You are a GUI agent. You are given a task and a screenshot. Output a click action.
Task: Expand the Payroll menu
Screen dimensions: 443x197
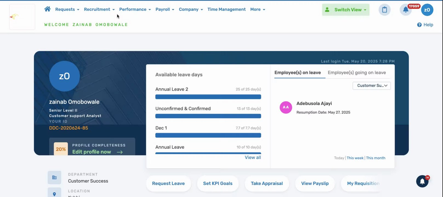[165, 9]
